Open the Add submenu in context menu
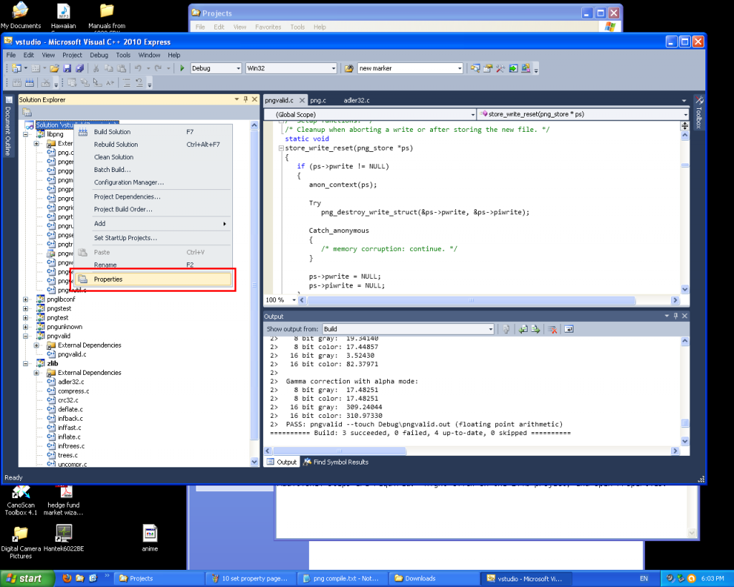The height and width of the screenshot is (587, 734). (x=154, y=224)
